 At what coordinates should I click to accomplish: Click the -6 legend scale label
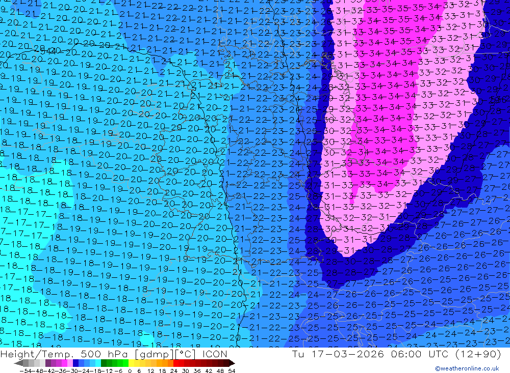tap(119, 371)
